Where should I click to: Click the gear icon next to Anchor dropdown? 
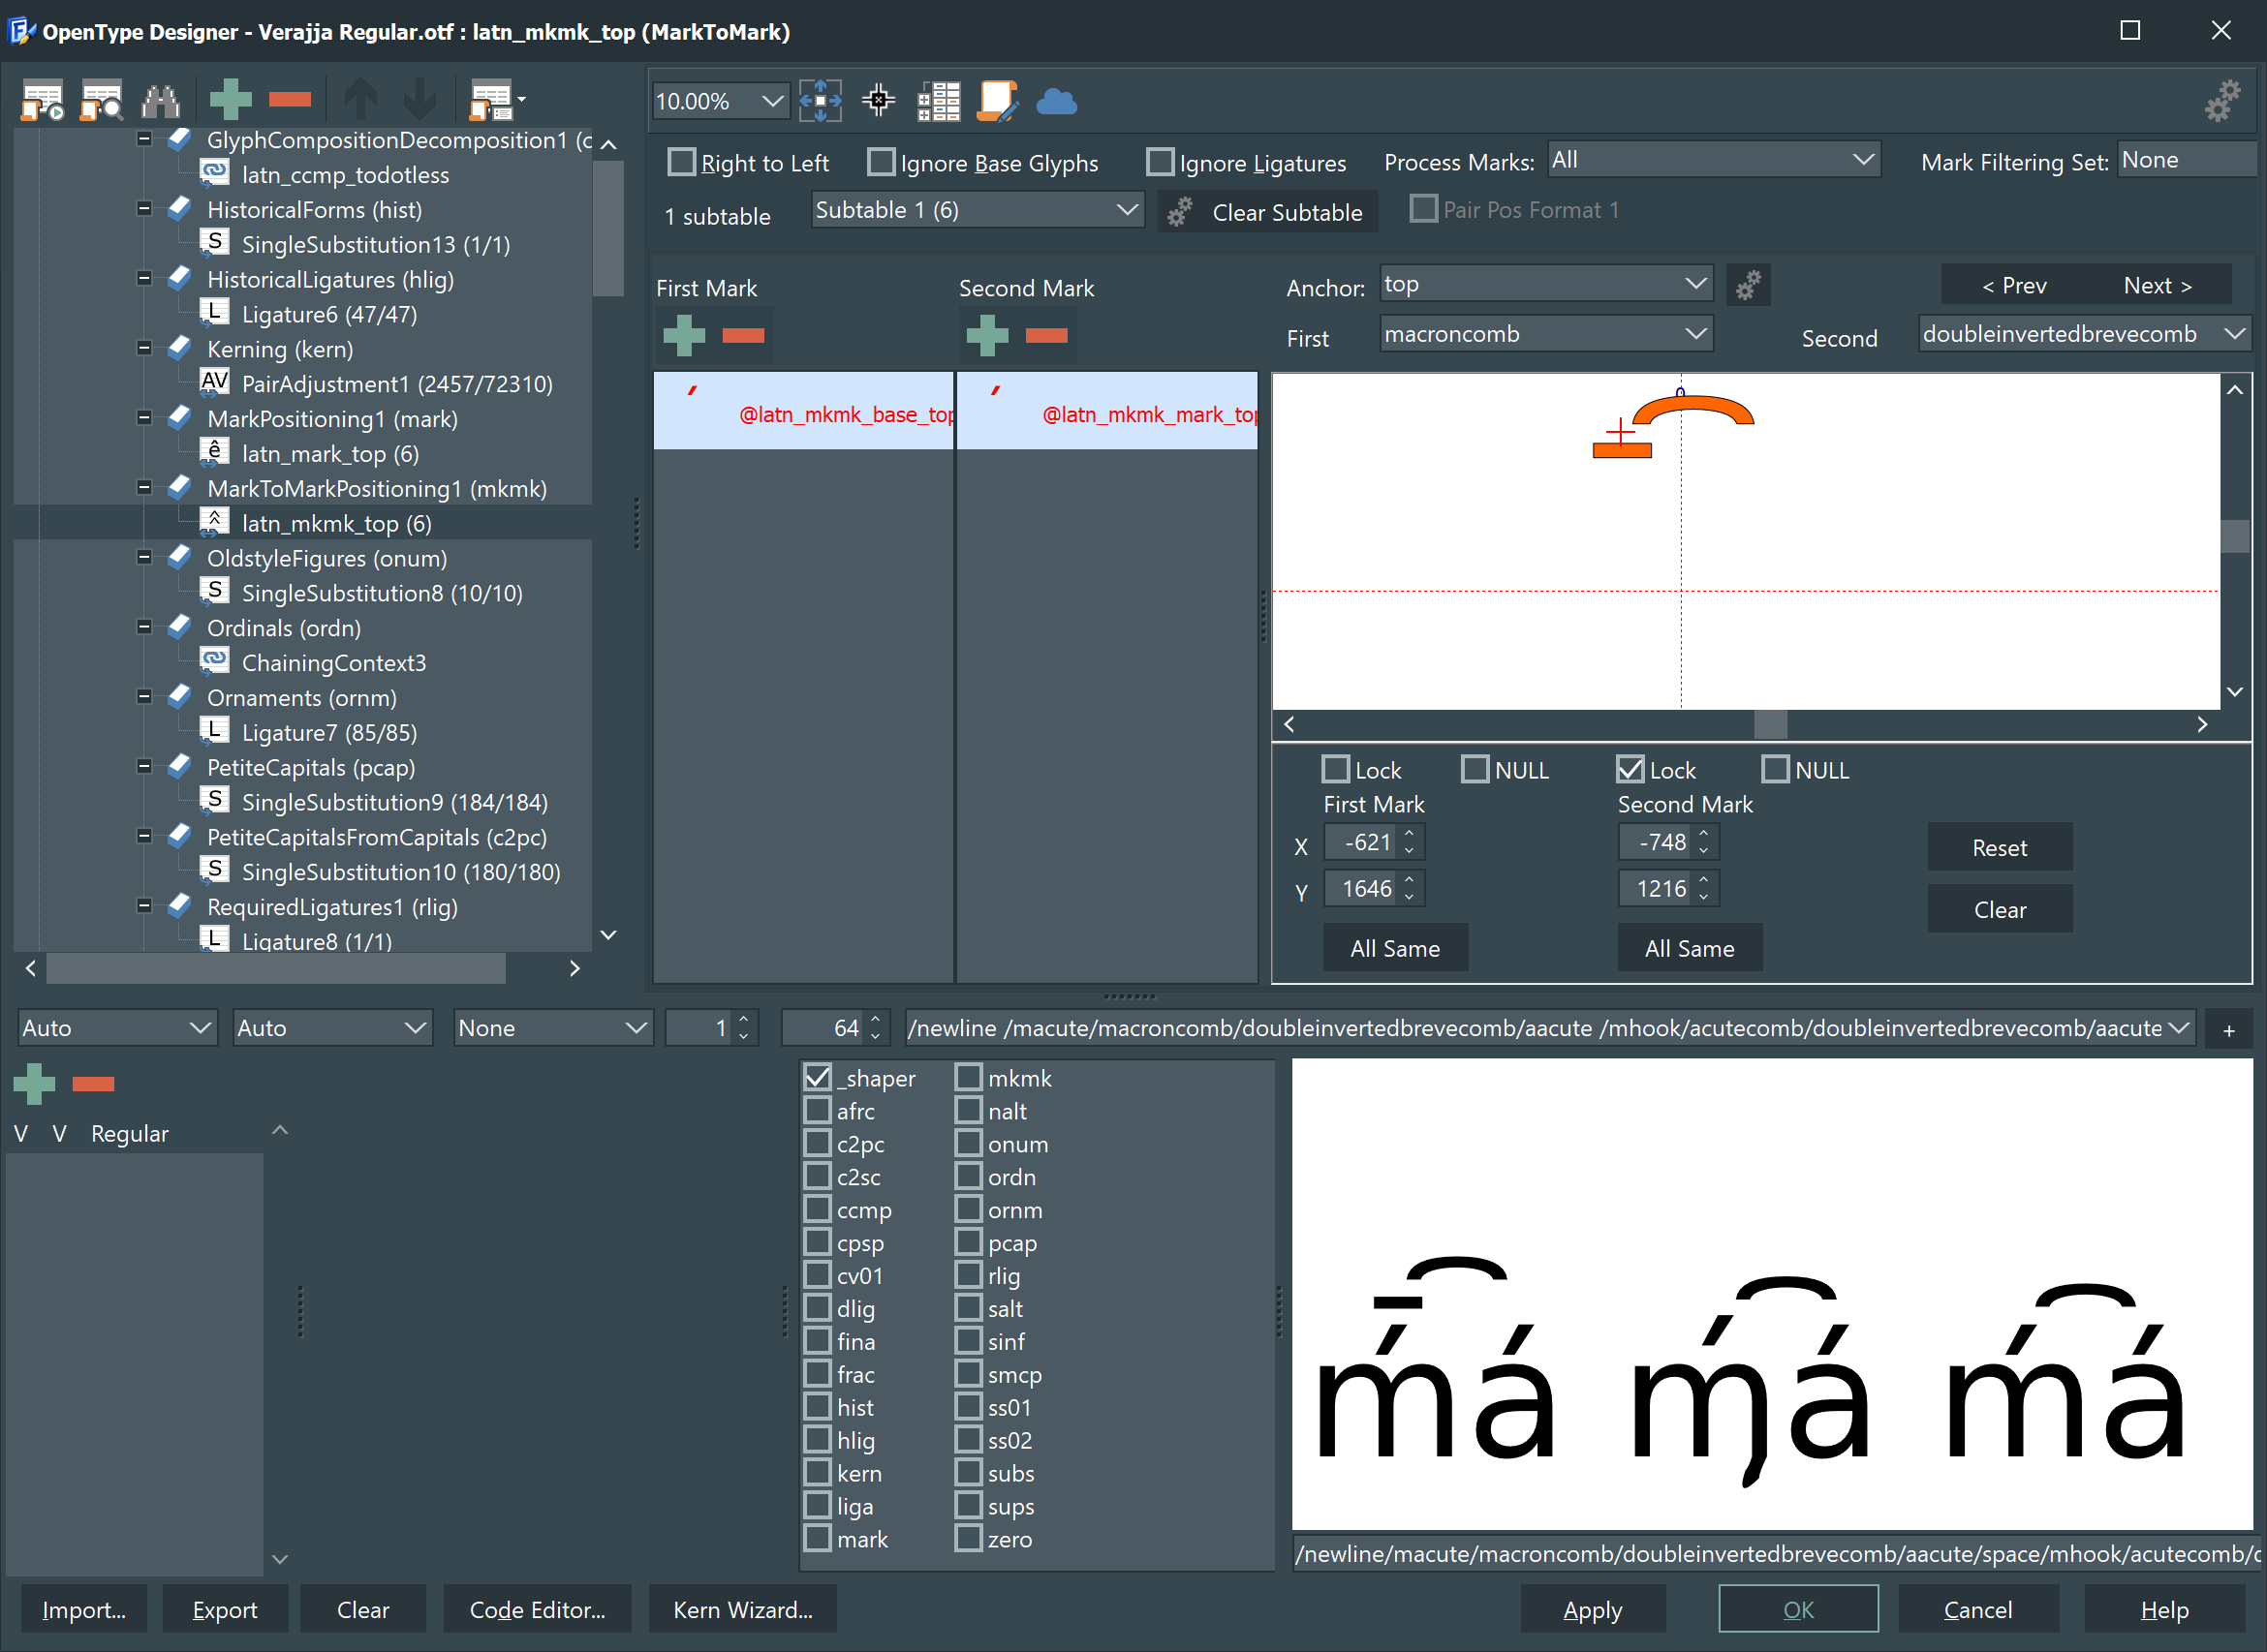tap(1748, 286)
